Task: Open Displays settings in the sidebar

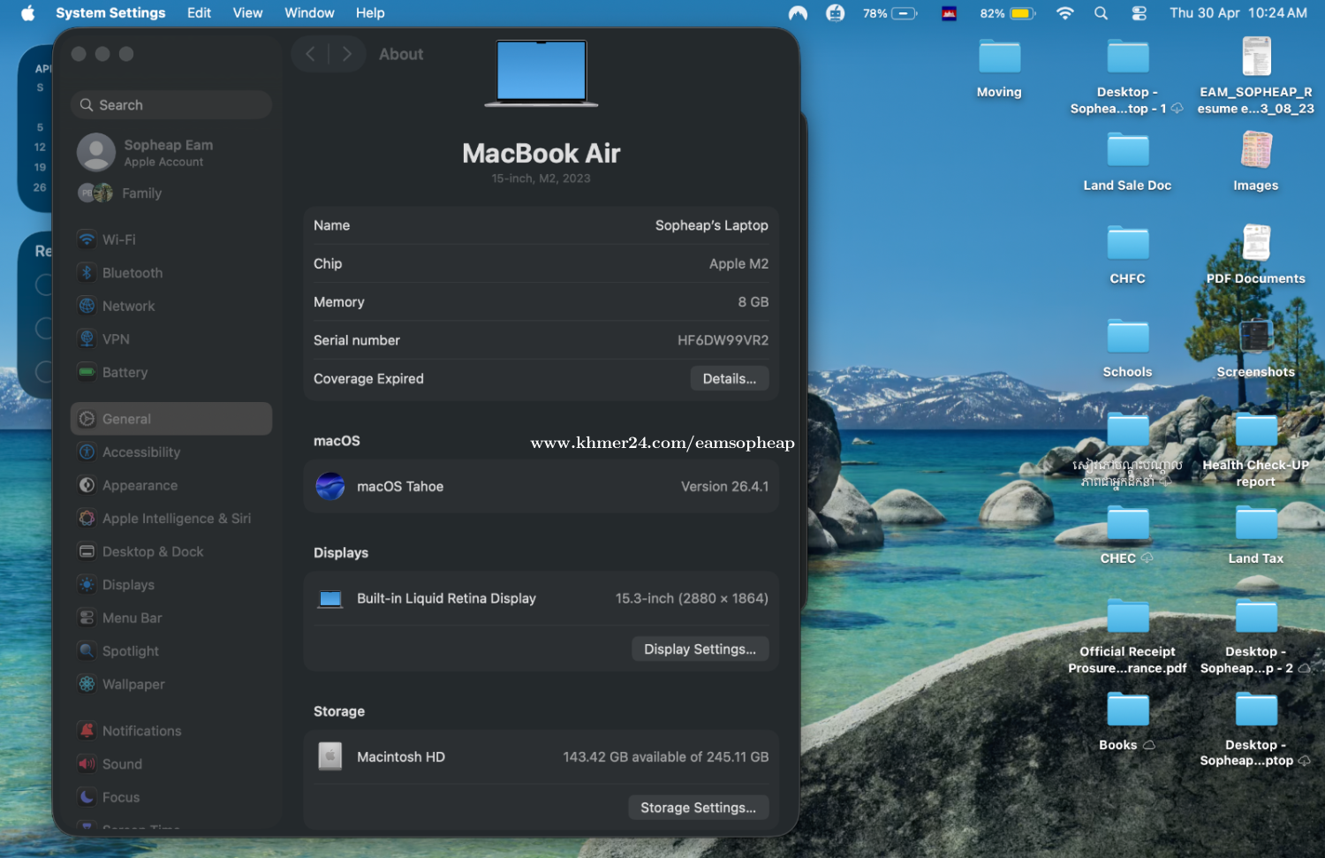Action: coord(171,584)
